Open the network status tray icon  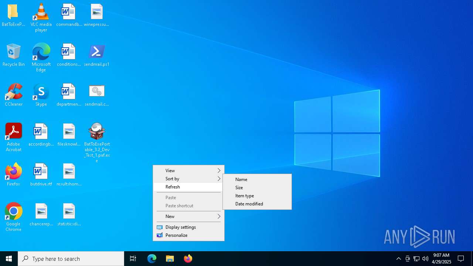[x=416, y=259]
